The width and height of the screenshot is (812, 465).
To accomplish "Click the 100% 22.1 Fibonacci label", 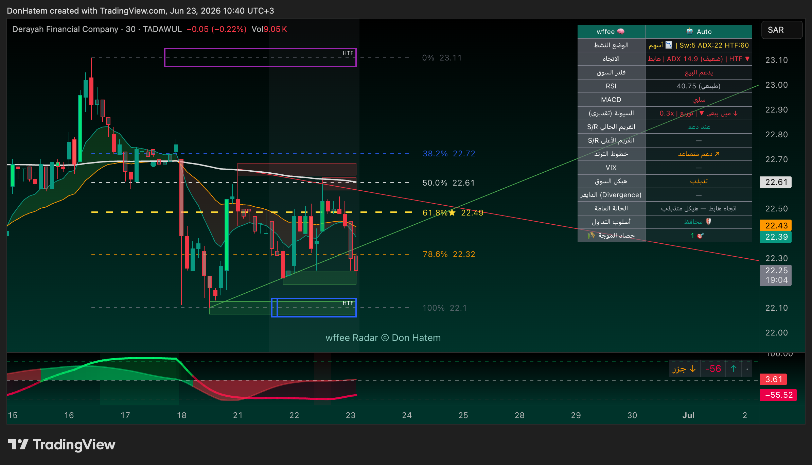I will (x=444, y=308).
